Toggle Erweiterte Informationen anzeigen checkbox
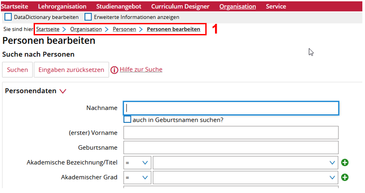Image resolution: width=365 pixels, height=193 pixels. pyautogui.click(x=88, y=17)
